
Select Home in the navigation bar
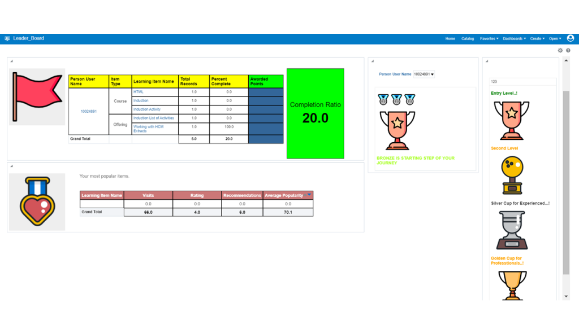[450, 38]
